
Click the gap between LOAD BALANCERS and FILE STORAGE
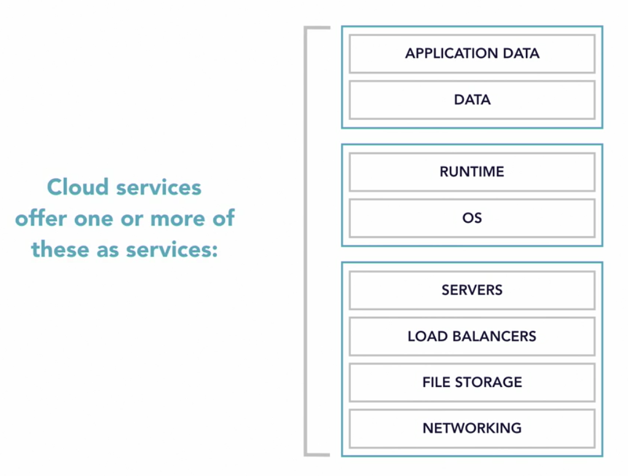pos(472,359)
